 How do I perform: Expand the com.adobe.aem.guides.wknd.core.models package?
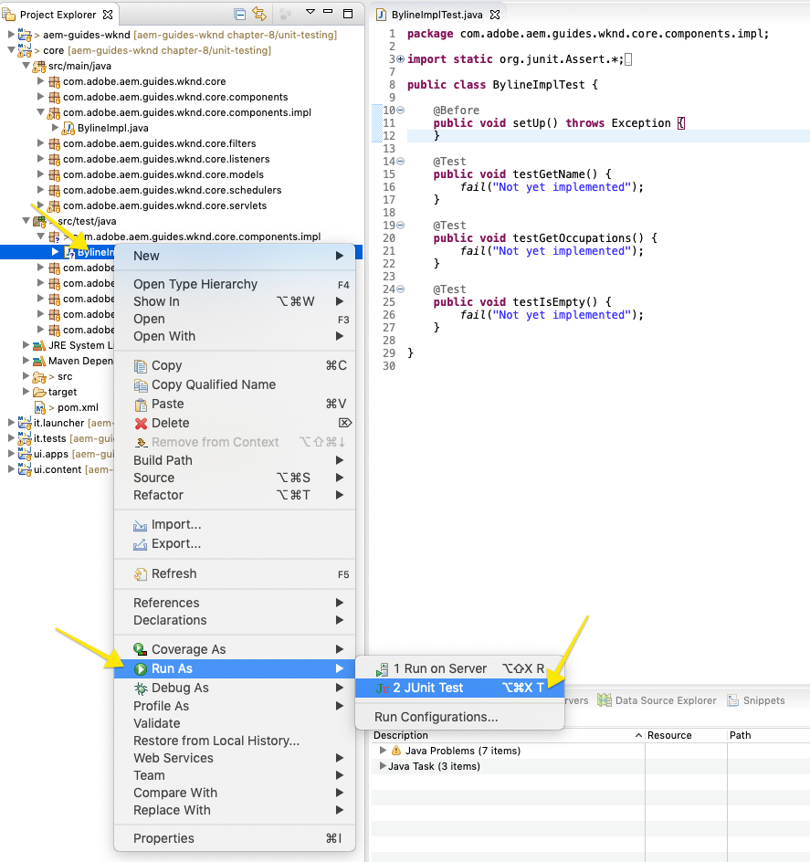(41, 173)
